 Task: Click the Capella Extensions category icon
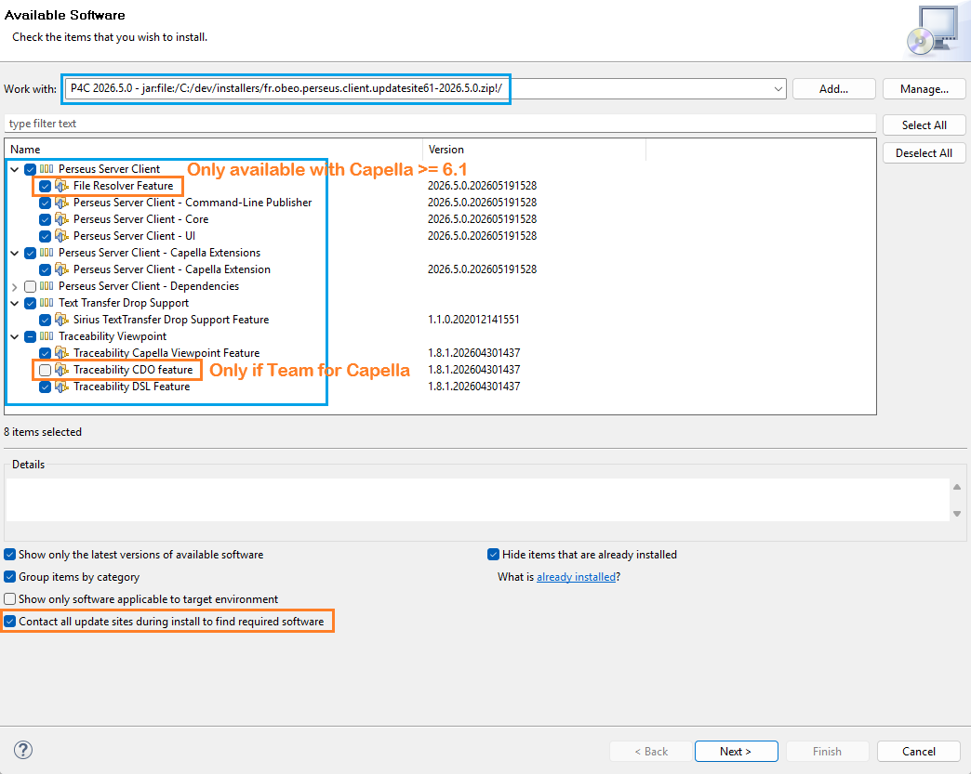pos(47,253)
